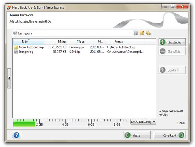The width and height of the screenshot is (195, 147).
Task: Sort by the Méret column header
Action: tap(56, 42)
